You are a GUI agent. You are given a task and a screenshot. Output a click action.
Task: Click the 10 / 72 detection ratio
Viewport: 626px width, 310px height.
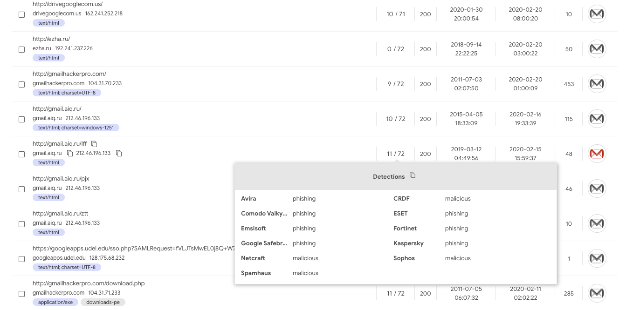pyautogui.click(x=396, y=119)
